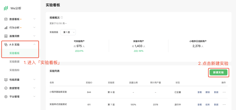The width and height of the screenshot is (236, 110).
Task: Click the 已全量 status cell
Action: point(178,92)
